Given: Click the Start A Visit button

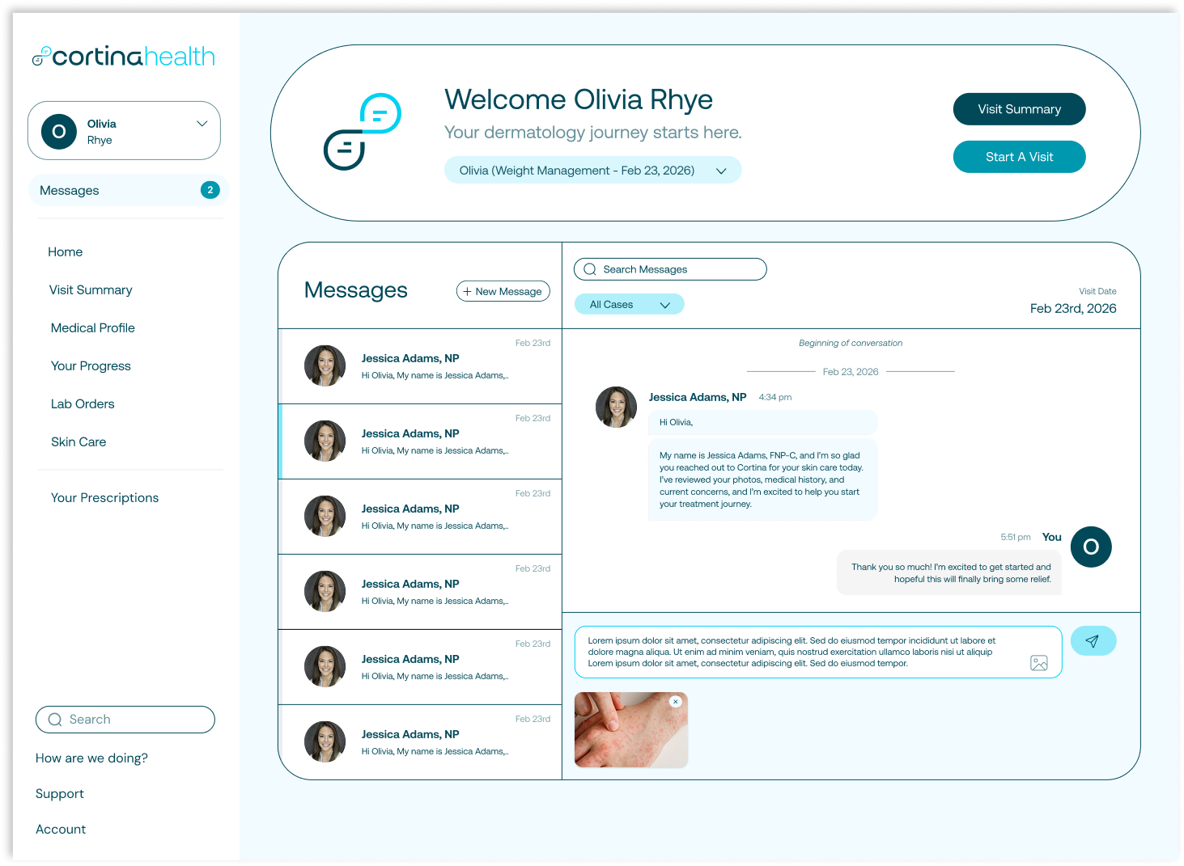Looking at the screenshot, I should [x=1019, y=157].
